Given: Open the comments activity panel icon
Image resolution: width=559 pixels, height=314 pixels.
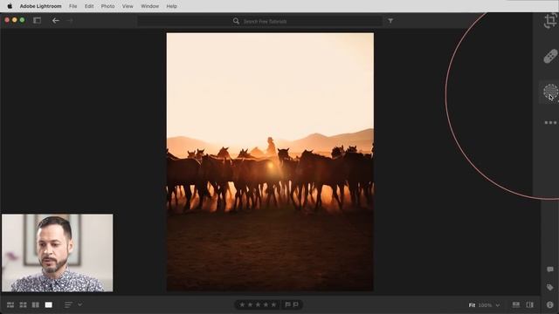Looking at the screenshot, I should point(550,270).
